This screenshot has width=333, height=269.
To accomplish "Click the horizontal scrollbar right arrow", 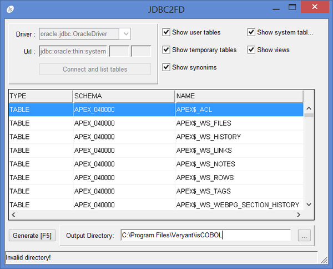I will [x=299, y=214].
